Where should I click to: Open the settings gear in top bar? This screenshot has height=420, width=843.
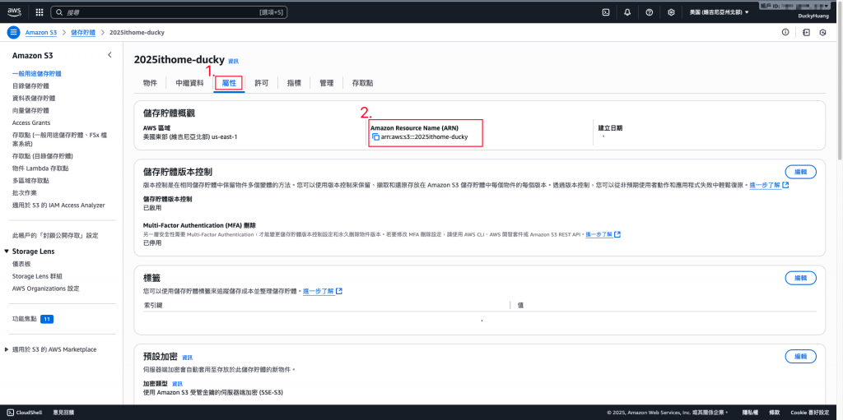tap(671, 12)
